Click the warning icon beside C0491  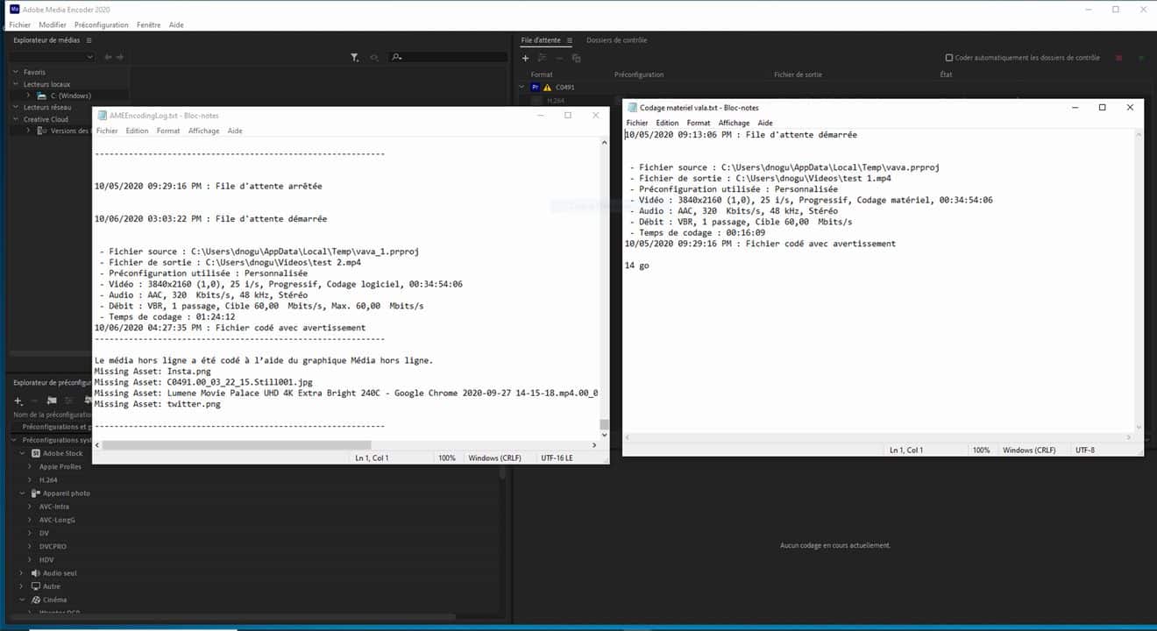click(x=547, y=88)
